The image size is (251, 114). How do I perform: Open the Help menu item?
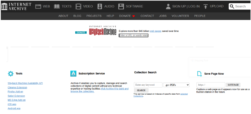click(x=110, y=16)
